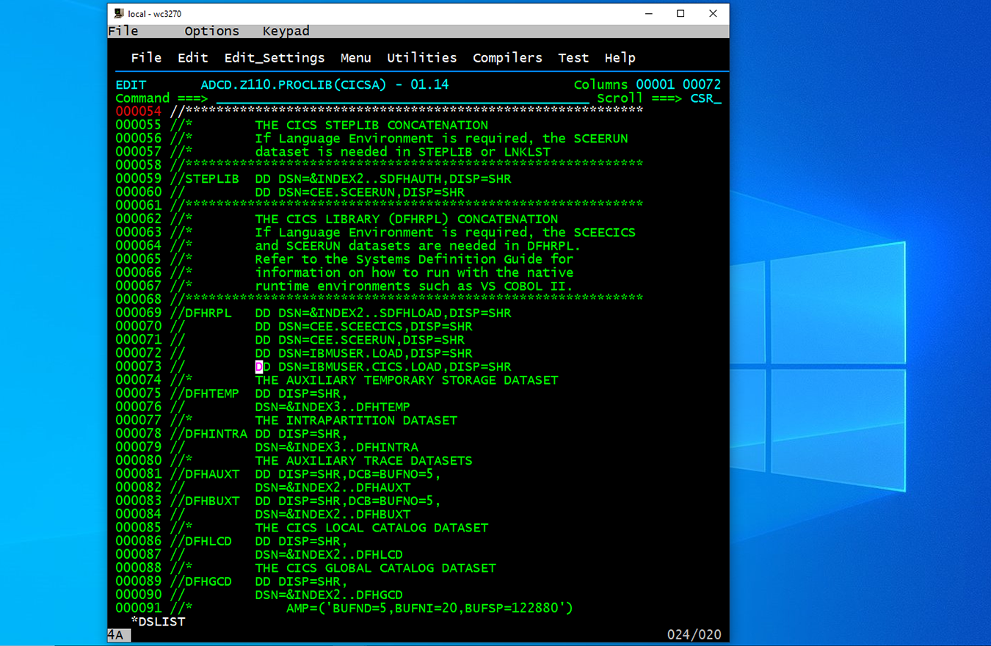Screen dimensions: 991x646
Task: Open the ISPF Compilers menu
Action: [x=507, y=58]
